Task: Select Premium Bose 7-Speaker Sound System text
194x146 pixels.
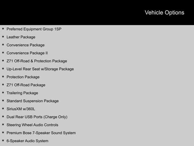Action: 41,133
